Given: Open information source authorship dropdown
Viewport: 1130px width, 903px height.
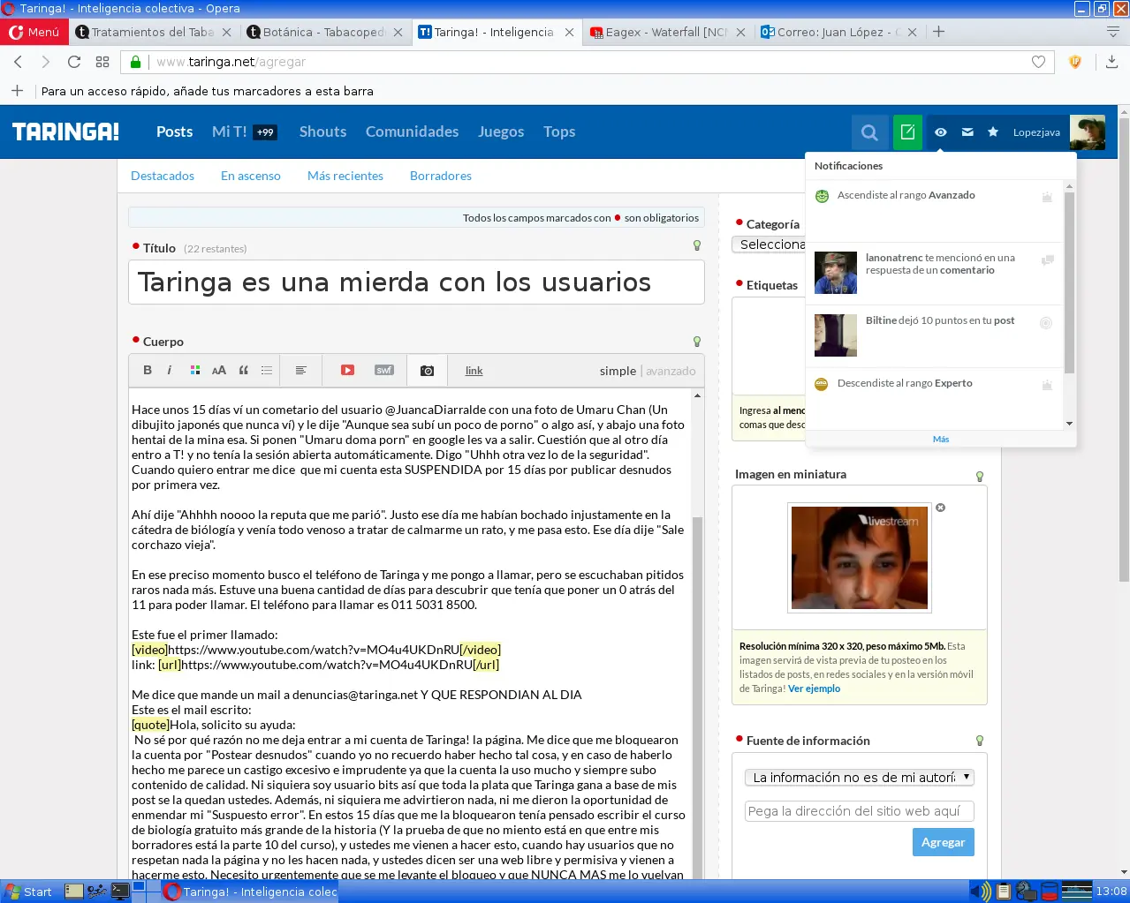Looking at the screenshot, I should [860, 778].
